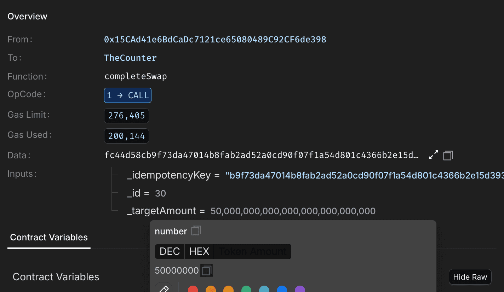The height and width of the screenshot is (292, 504).
Task: Switch number display to HEX
Action: pos(199,251)
